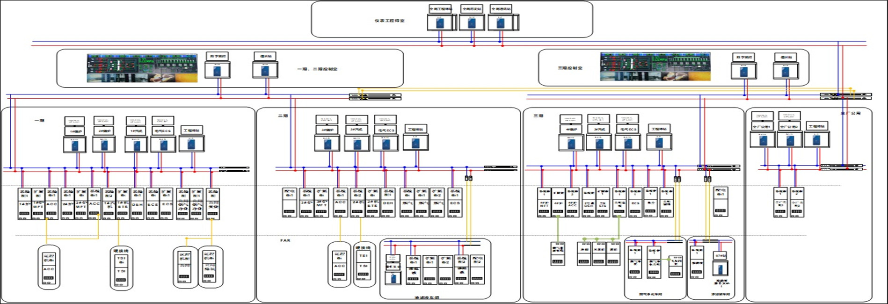Click the 工程师站 workstation in 全厂公用 section

coord(817,140)
